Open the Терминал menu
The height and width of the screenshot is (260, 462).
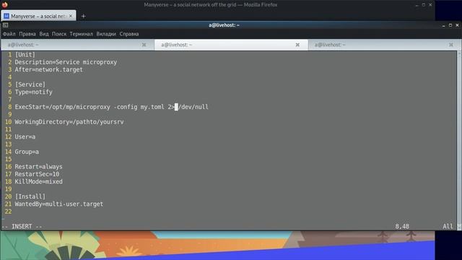pyautogui.click(x=81, y=34)
